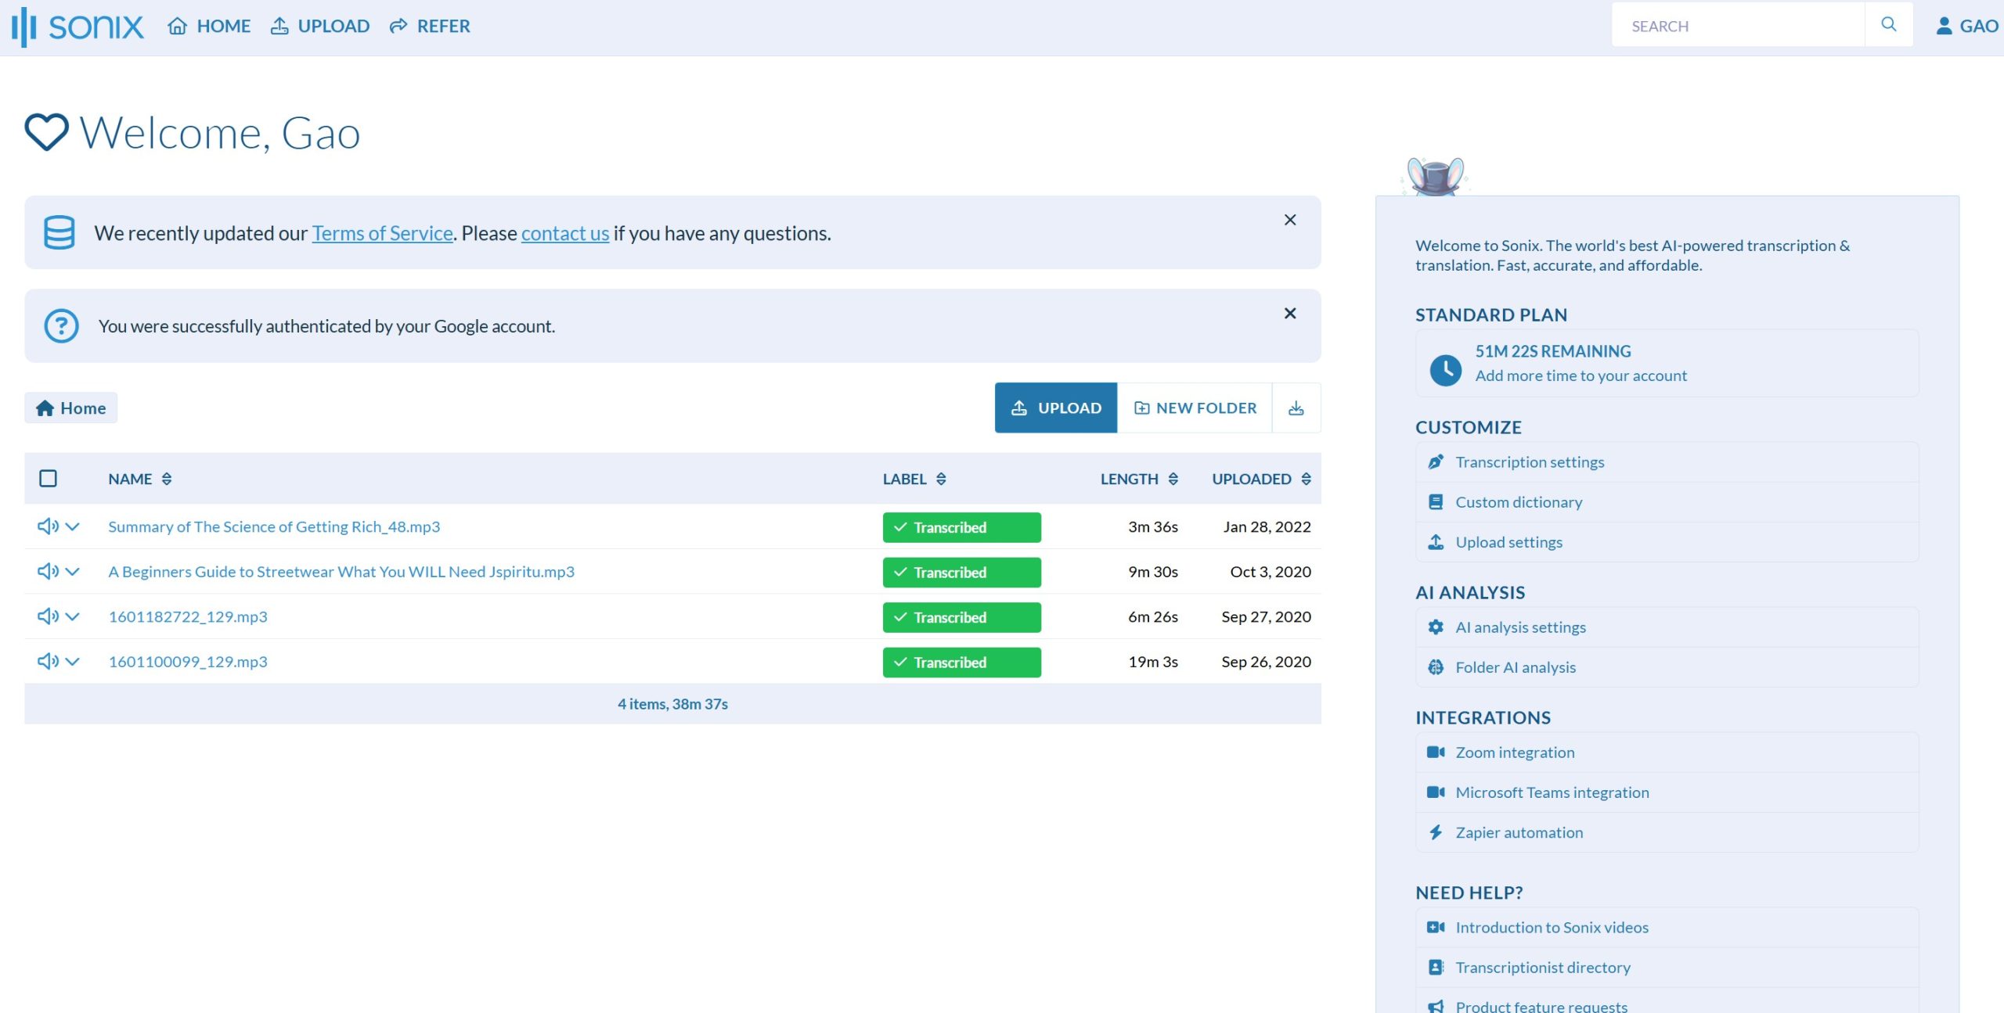Click the Gao user profile icon
Viewport: 2004px width, 1013px height.
(x=1944, y=26)
